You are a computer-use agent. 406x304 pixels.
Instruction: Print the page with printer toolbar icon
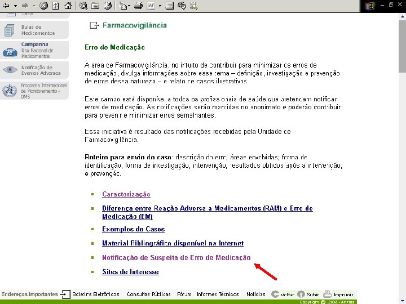click(x=139, y=6)
